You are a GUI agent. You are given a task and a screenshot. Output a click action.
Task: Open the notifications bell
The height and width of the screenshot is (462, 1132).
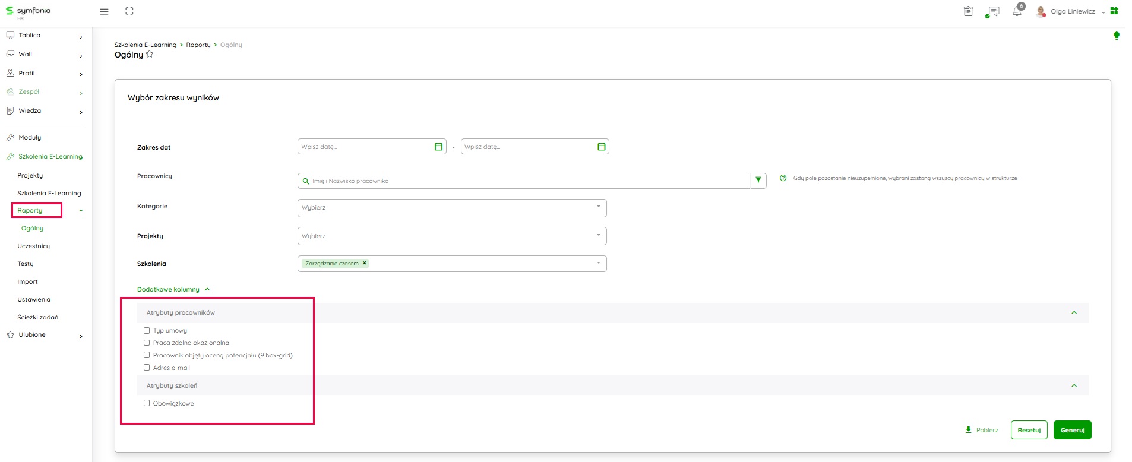(x=1017, y=11)
